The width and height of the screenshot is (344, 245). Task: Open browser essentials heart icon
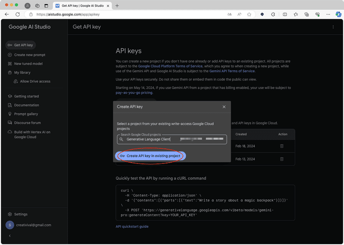pos(317,15)
